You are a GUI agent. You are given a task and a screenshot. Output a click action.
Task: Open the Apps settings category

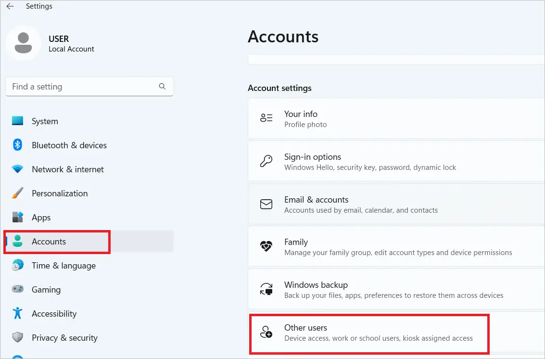pos(89,218)
